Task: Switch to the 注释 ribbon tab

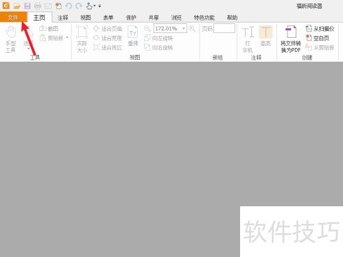Action: (62, 18)
